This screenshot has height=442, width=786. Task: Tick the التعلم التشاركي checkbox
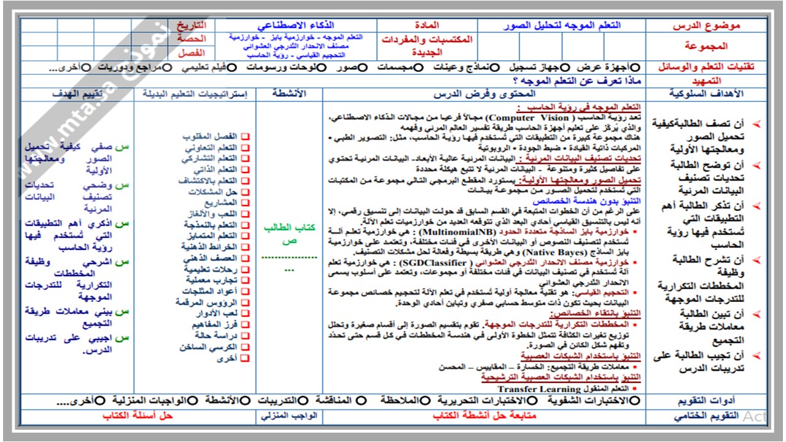click(244, 159)
